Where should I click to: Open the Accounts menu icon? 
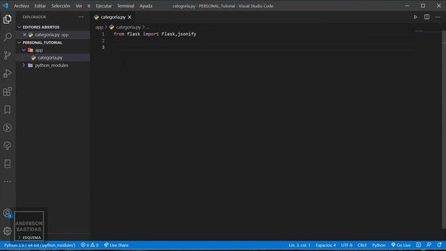tap(8, 213)
